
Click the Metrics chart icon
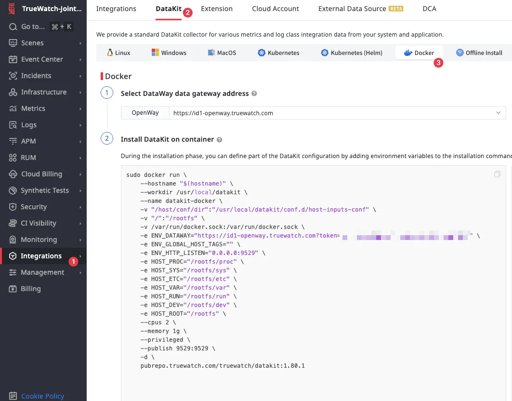pos(13,108)
